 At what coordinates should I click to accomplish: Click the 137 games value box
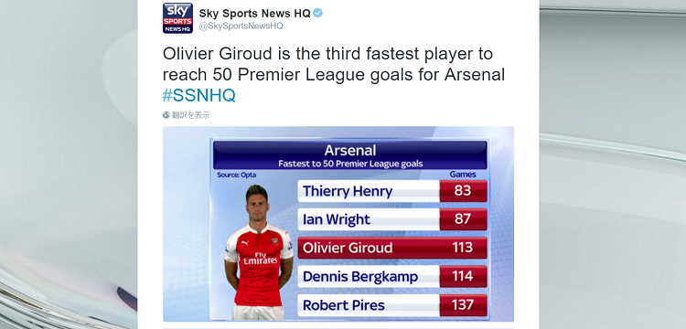click(x=464, y=305)
